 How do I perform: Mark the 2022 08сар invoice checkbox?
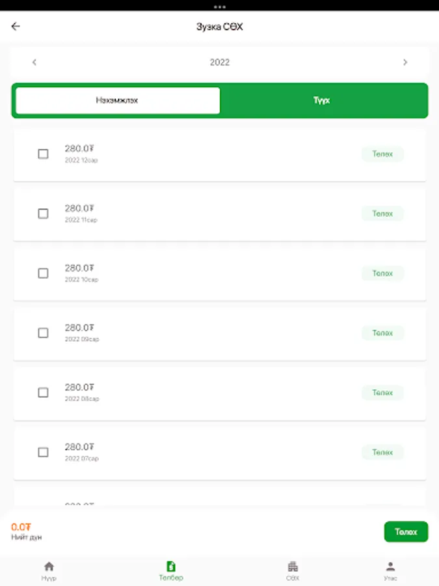[43, 393]
